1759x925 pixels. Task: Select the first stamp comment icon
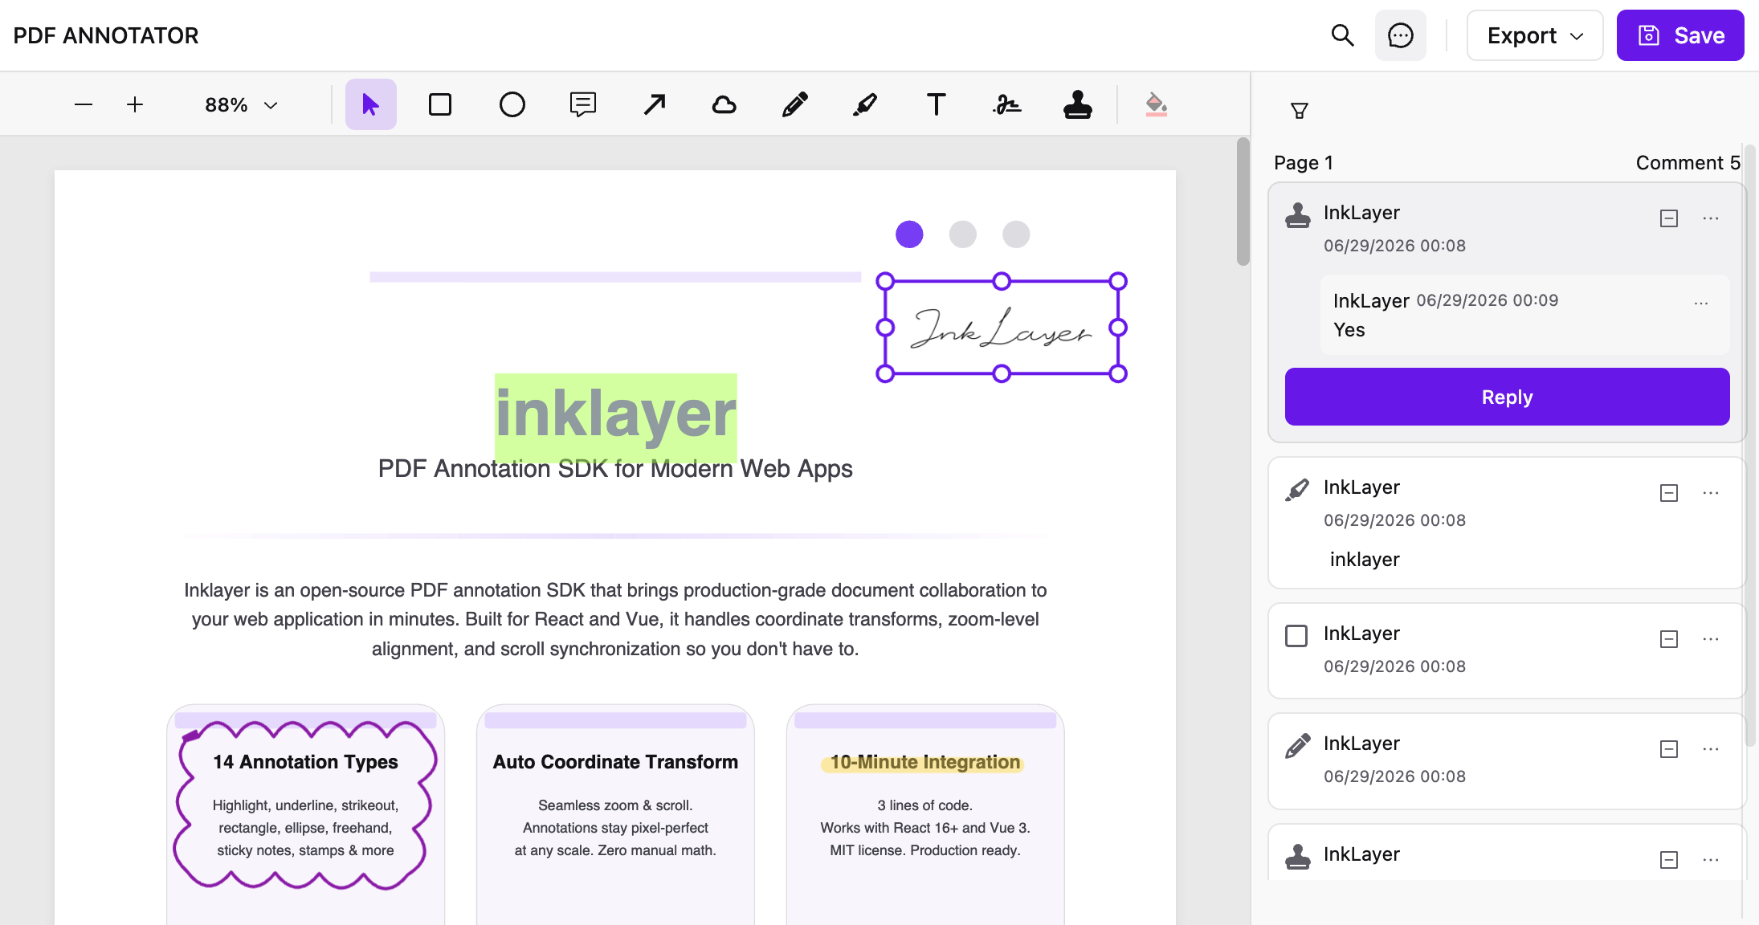tap(1297, 215)
